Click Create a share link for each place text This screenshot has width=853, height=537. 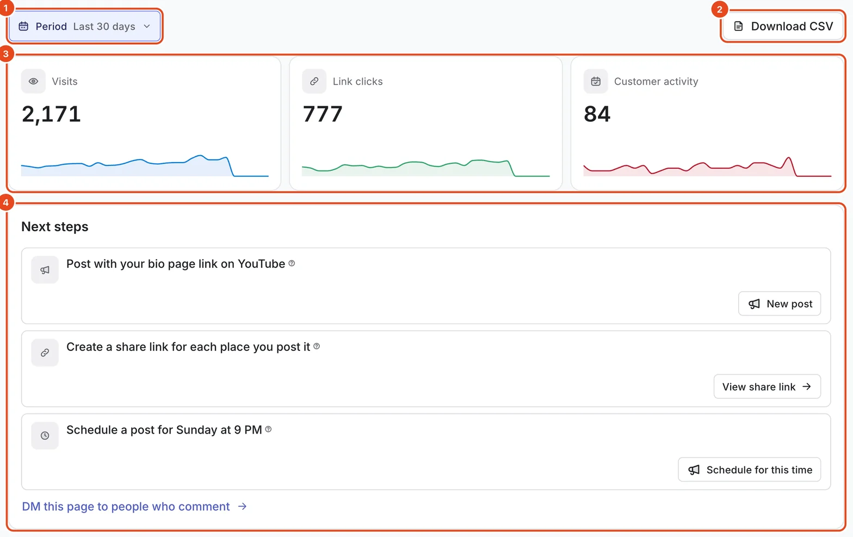click(188, 347)
